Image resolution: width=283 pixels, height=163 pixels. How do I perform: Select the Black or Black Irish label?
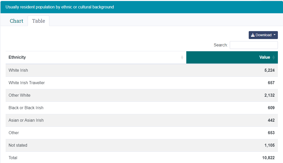pyautogui.click(x=26, y=108)
